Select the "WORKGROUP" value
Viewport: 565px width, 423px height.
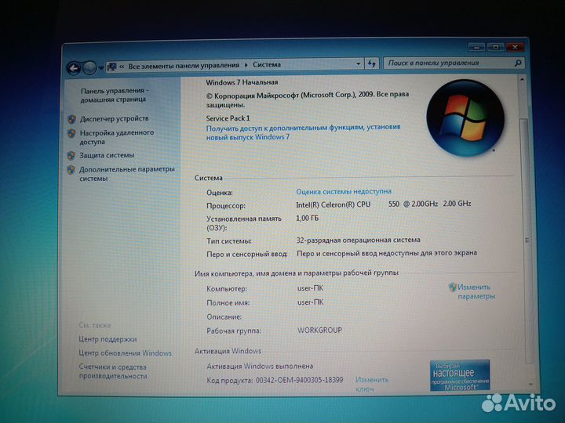point(319,331)
